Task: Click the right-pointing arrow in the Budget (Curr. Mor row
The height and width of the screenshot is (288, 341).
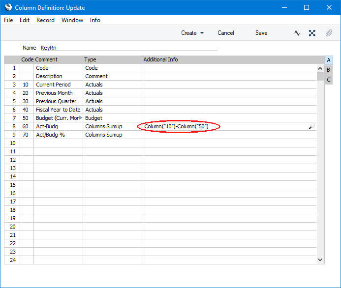Action: click(81, 118)
